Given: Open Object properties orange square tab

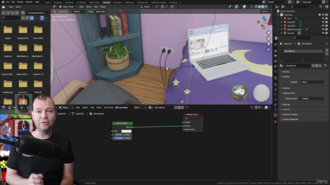Looking at the screenshot, I should click(275, 84).
